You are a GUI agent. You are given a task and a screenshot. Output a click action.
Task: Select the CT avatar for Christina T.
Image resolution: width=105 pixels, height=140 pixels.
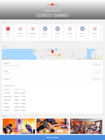pos(70,29)
